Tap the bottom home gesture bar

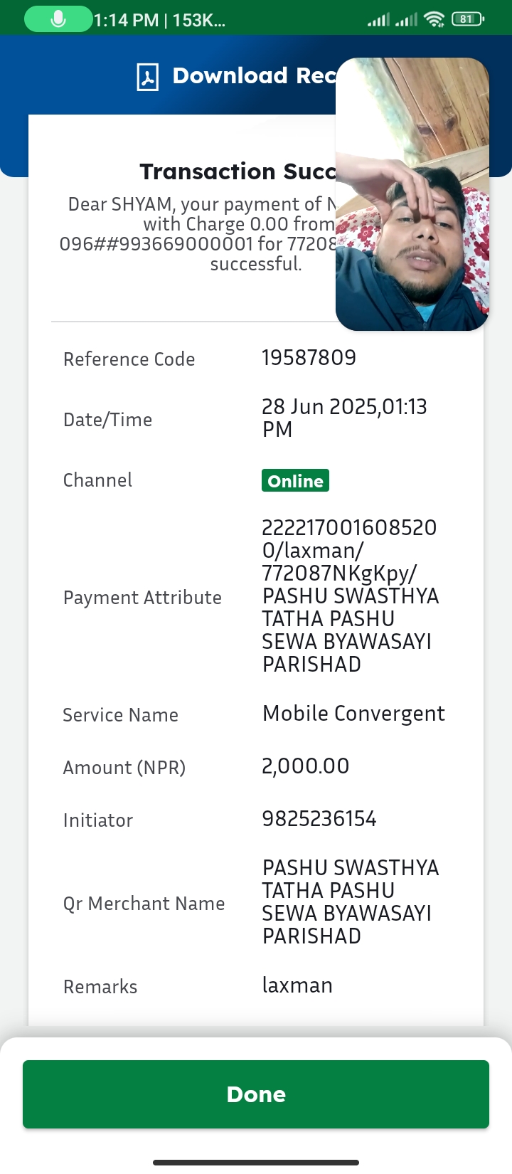(256, 1163)
